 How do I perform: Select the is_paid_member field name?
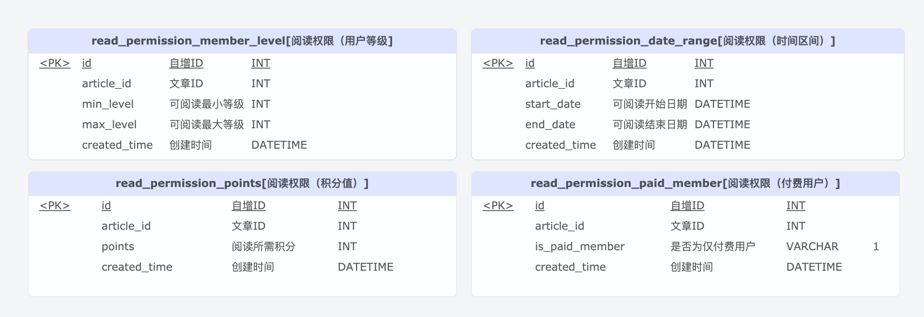point(580,247)
